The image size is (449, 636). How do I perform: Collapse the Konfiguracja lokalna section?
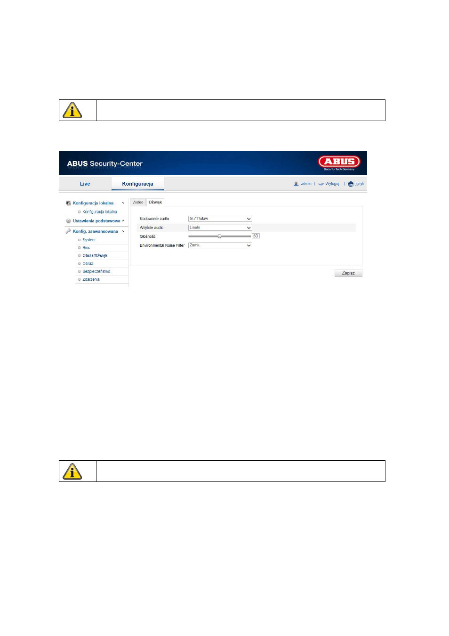point(123,203)
